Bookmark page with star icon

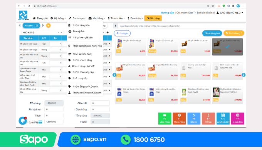click(213, 6)
